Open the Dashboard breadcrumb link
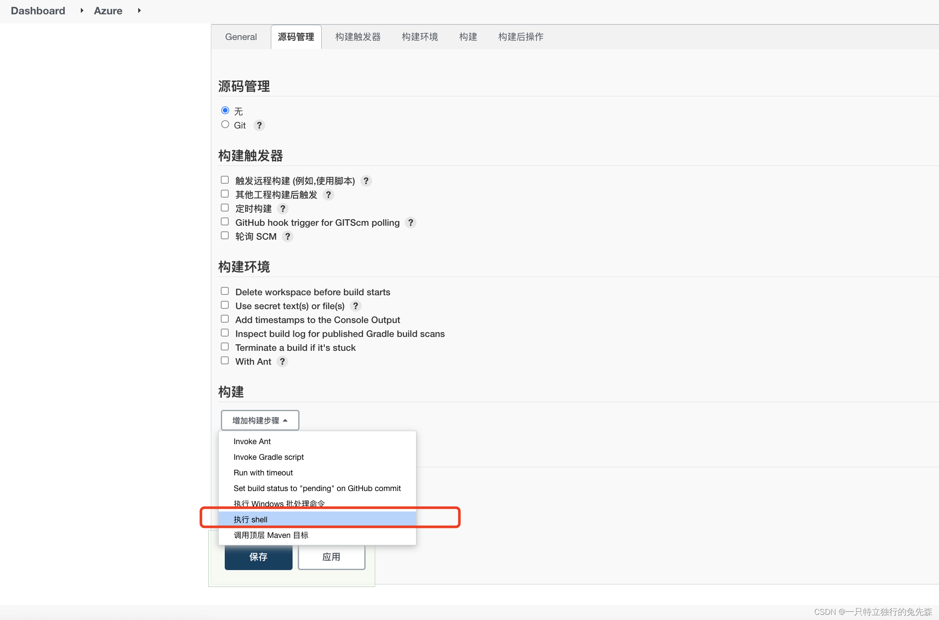The image size is (939, 620). [x=38, y=10]
